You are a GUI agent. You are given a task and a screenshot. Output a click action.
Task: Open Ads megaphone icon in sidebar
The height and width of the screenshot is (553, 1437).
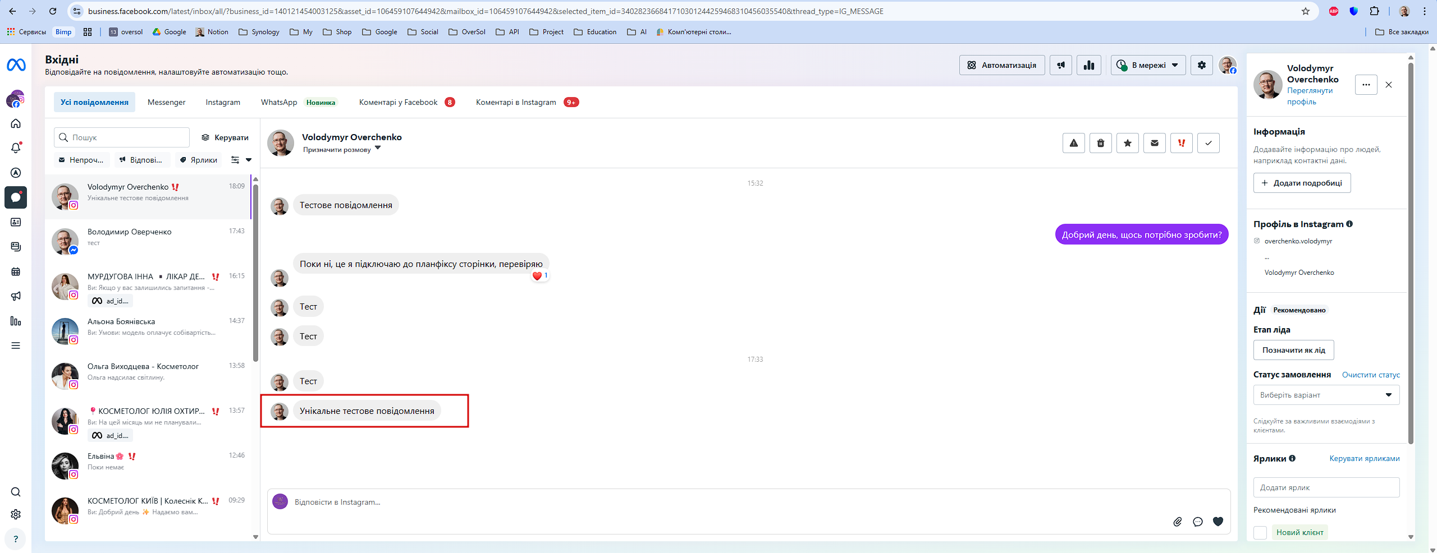click(16, 296)
